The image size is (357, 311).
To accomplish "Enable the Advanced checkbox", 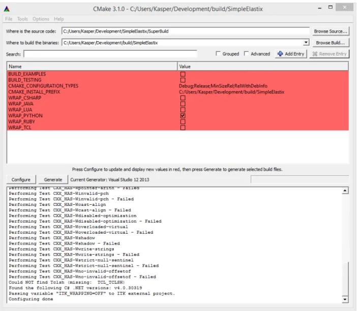I will 246,54.
